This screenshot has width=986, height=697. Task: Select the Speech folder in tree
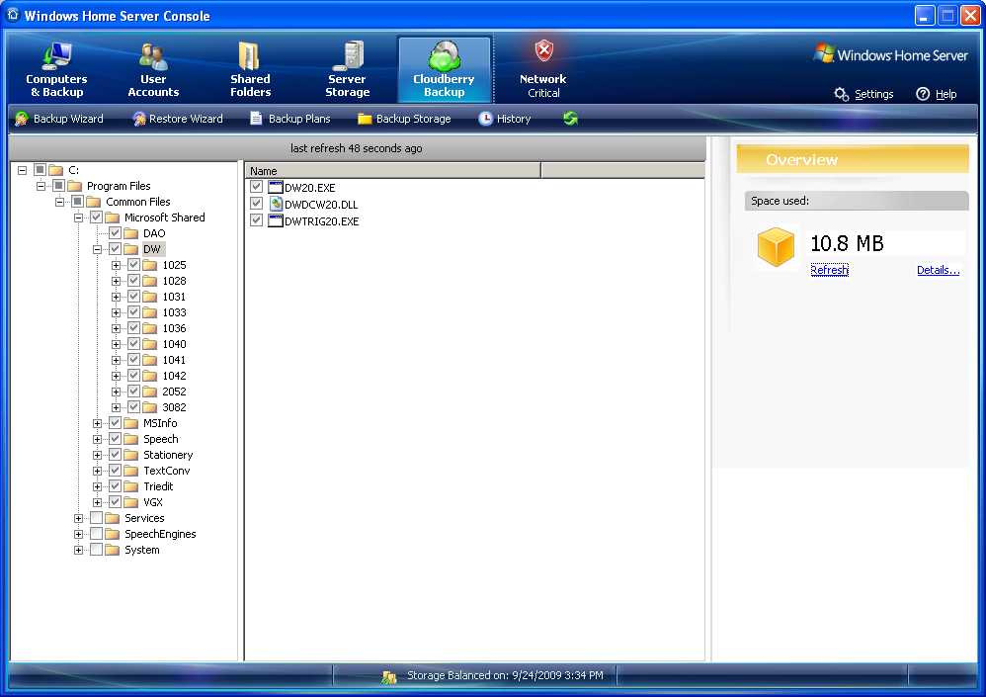[161, 439]
